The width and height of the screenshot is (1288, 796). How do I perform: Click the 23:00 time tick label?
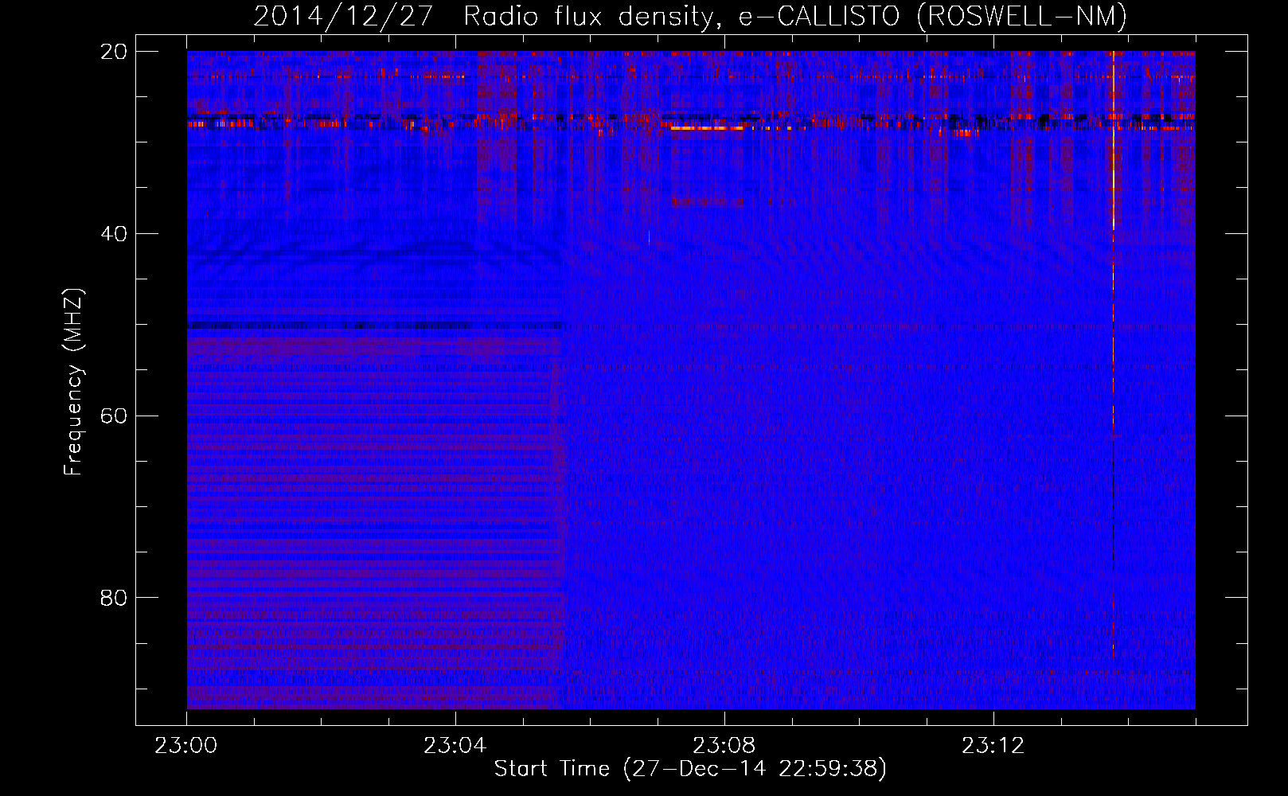click(186, 745)
